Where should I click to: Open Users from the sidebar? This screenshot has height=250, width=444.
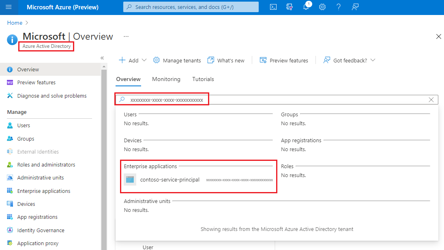(24, 125)
